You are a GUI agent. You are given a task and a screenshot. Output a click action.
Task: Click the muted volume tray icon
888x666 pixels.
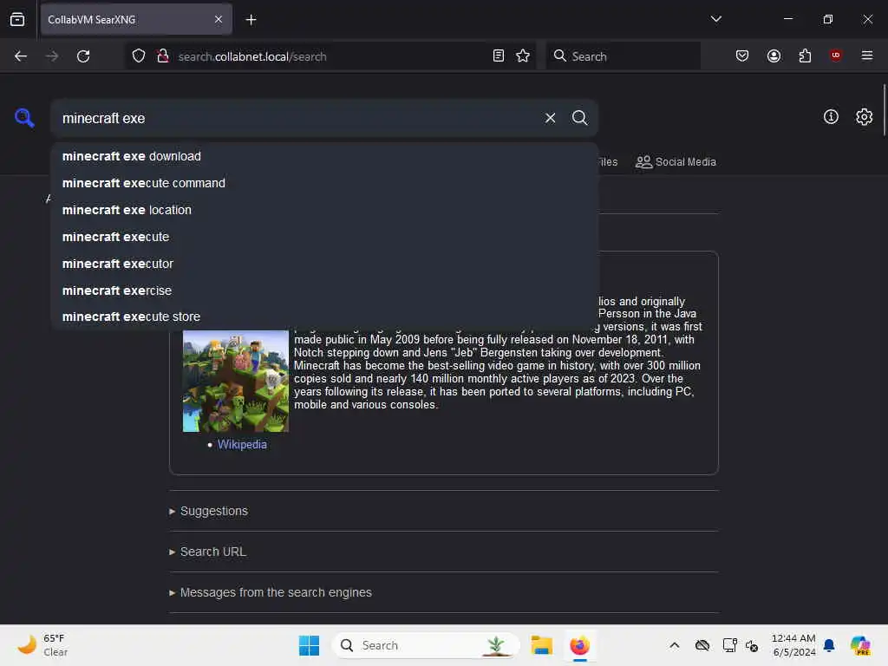click(x=752, y=645)
